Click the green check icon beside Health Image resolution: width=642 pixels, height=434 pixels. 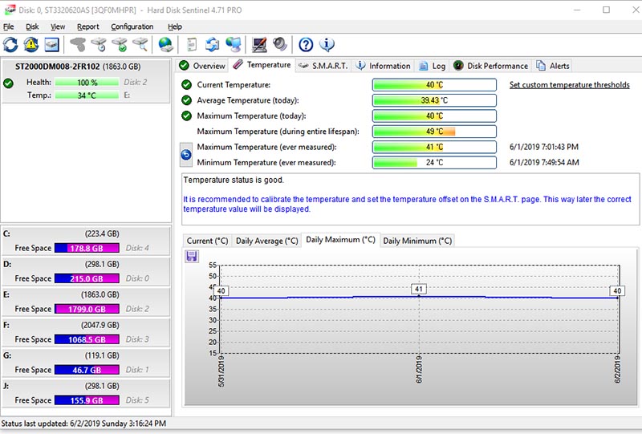[x=8, y=83]
